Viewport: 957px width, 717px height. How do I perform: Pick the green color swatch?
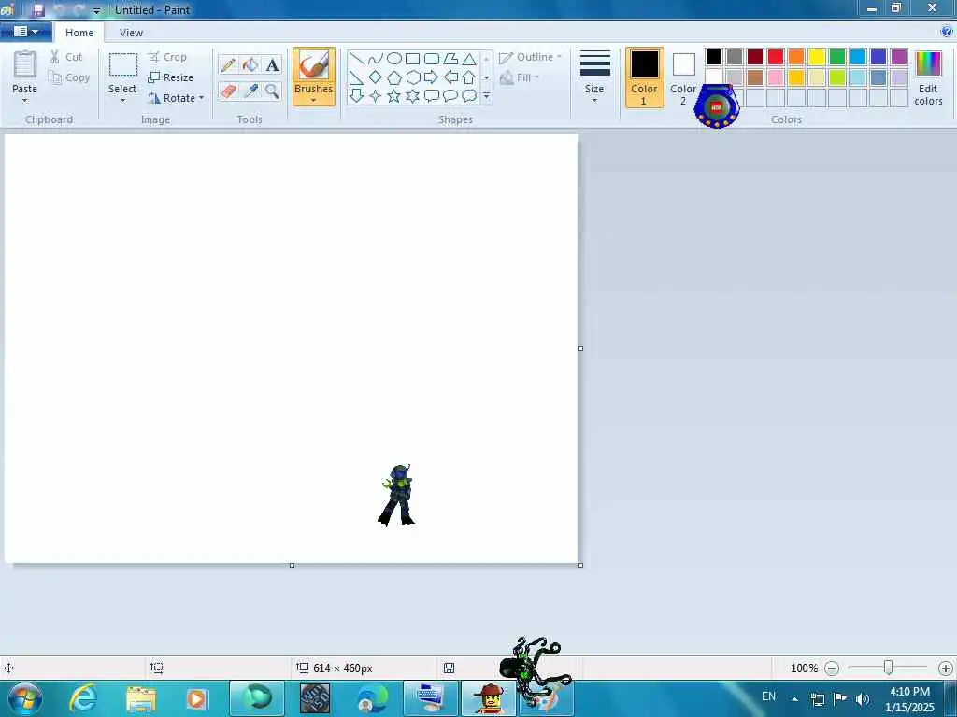tap(837, 57)
